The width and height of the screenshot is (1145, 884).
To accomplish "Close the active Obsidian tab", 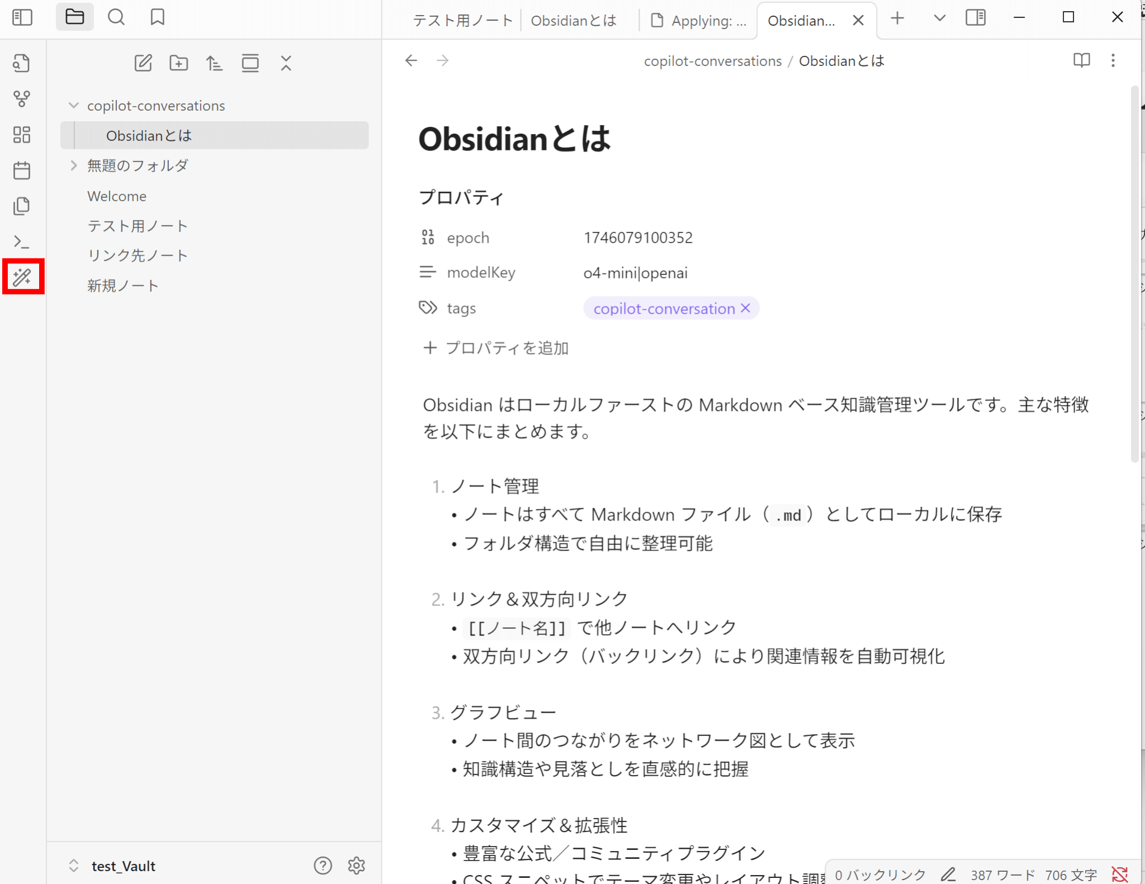I will [858, 21].
